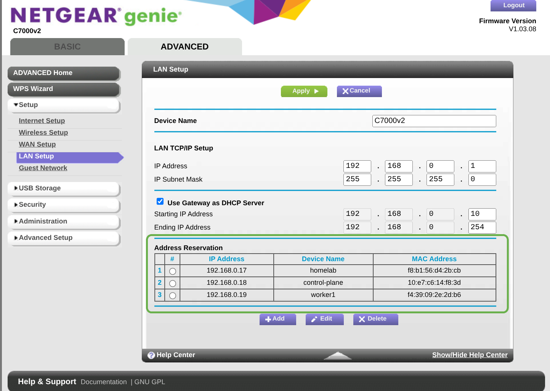Click the plus icon to Add a reservation
This screenshot has height=391, width=550.
269,319
